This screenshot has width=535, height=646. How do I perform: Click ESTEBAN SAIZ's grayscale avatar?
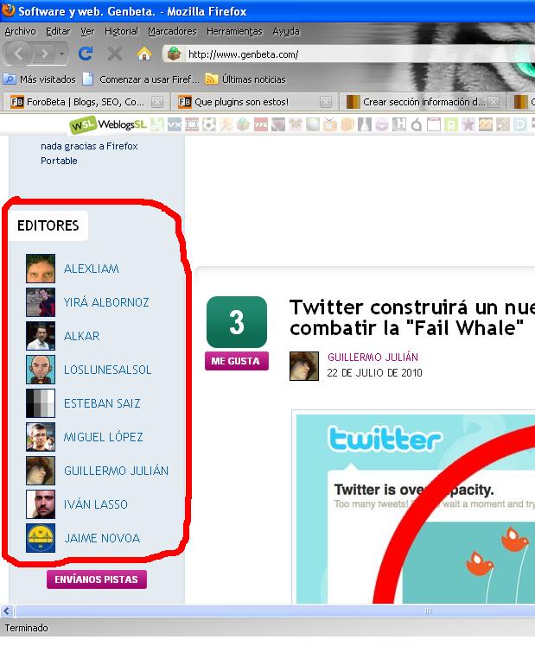[x=41, y=403]
